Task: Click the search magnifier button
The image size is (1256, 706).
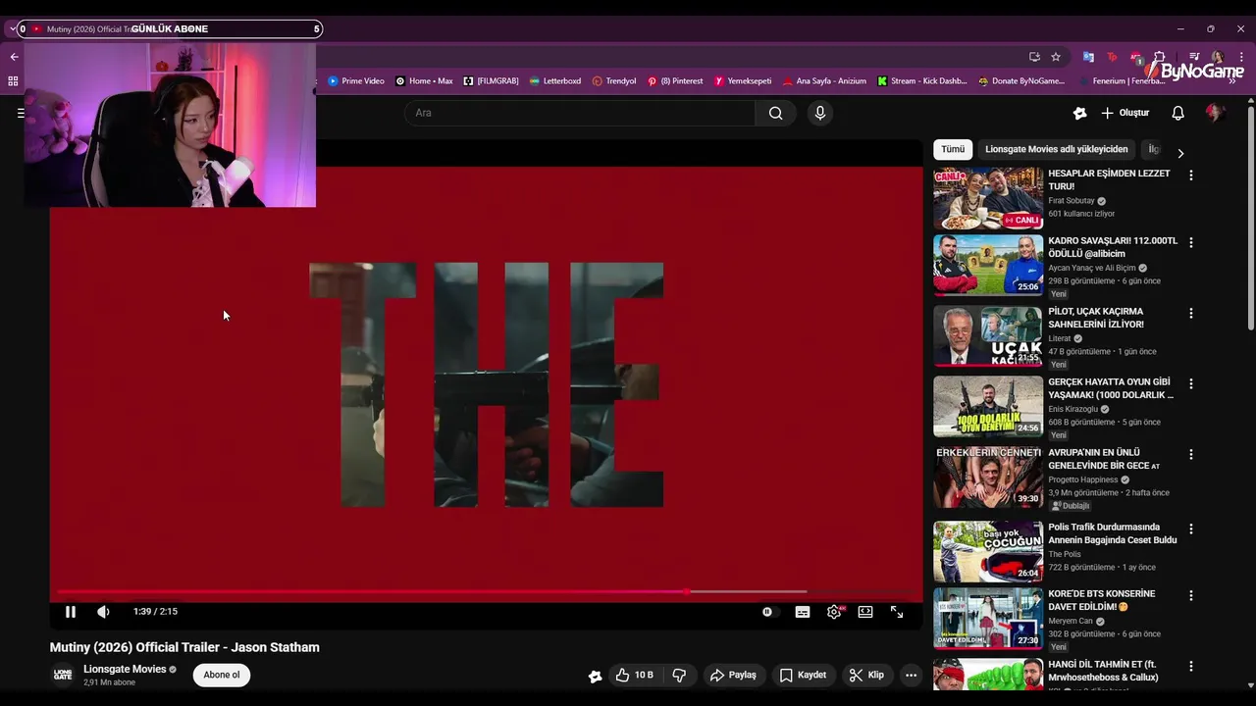Action: (776, 113)
